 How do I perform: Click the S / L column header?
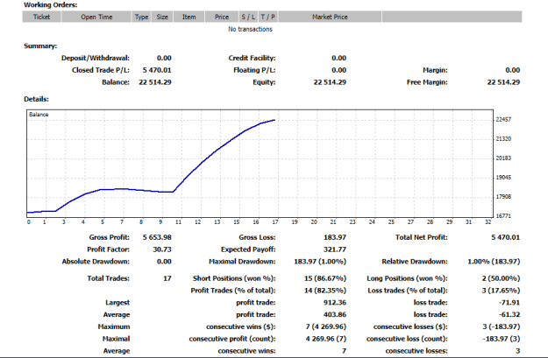point(248,17)
